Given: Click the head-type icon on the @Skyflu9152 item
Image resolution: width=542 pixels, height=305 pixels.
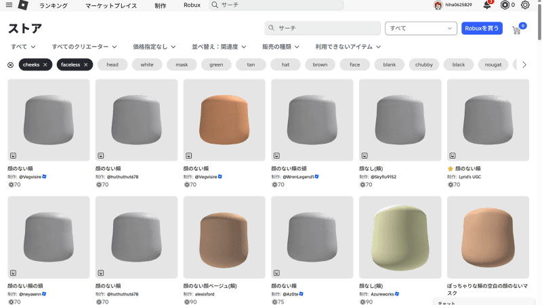Looking at the screenshot, I should coord(364,156).
